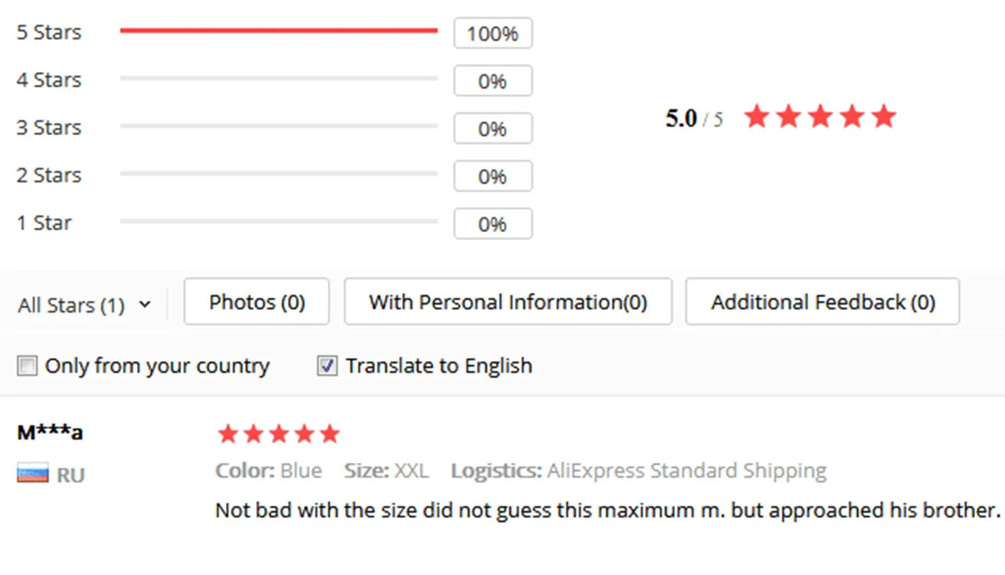Click the 1 Star row label
This screenshot has height=575, width=1005.
pos(44,223)
